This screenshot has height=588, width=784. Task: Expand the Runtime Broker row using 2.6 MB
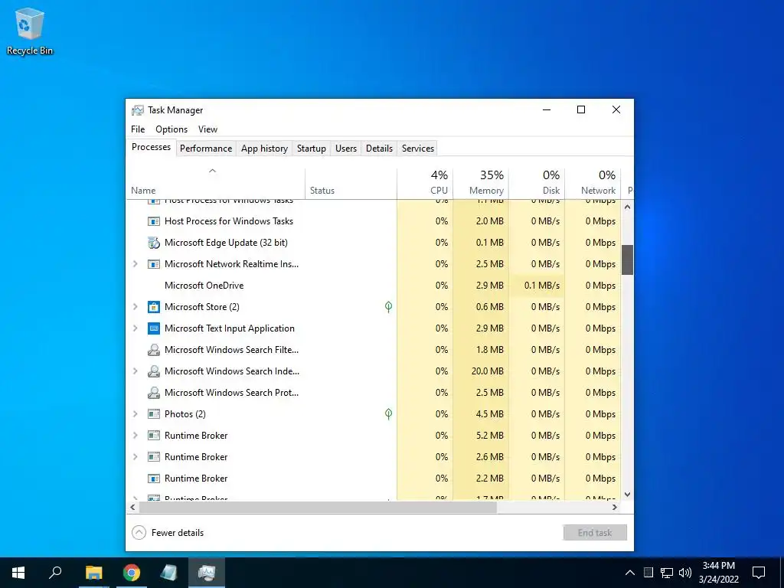click(x=135, y=457)
